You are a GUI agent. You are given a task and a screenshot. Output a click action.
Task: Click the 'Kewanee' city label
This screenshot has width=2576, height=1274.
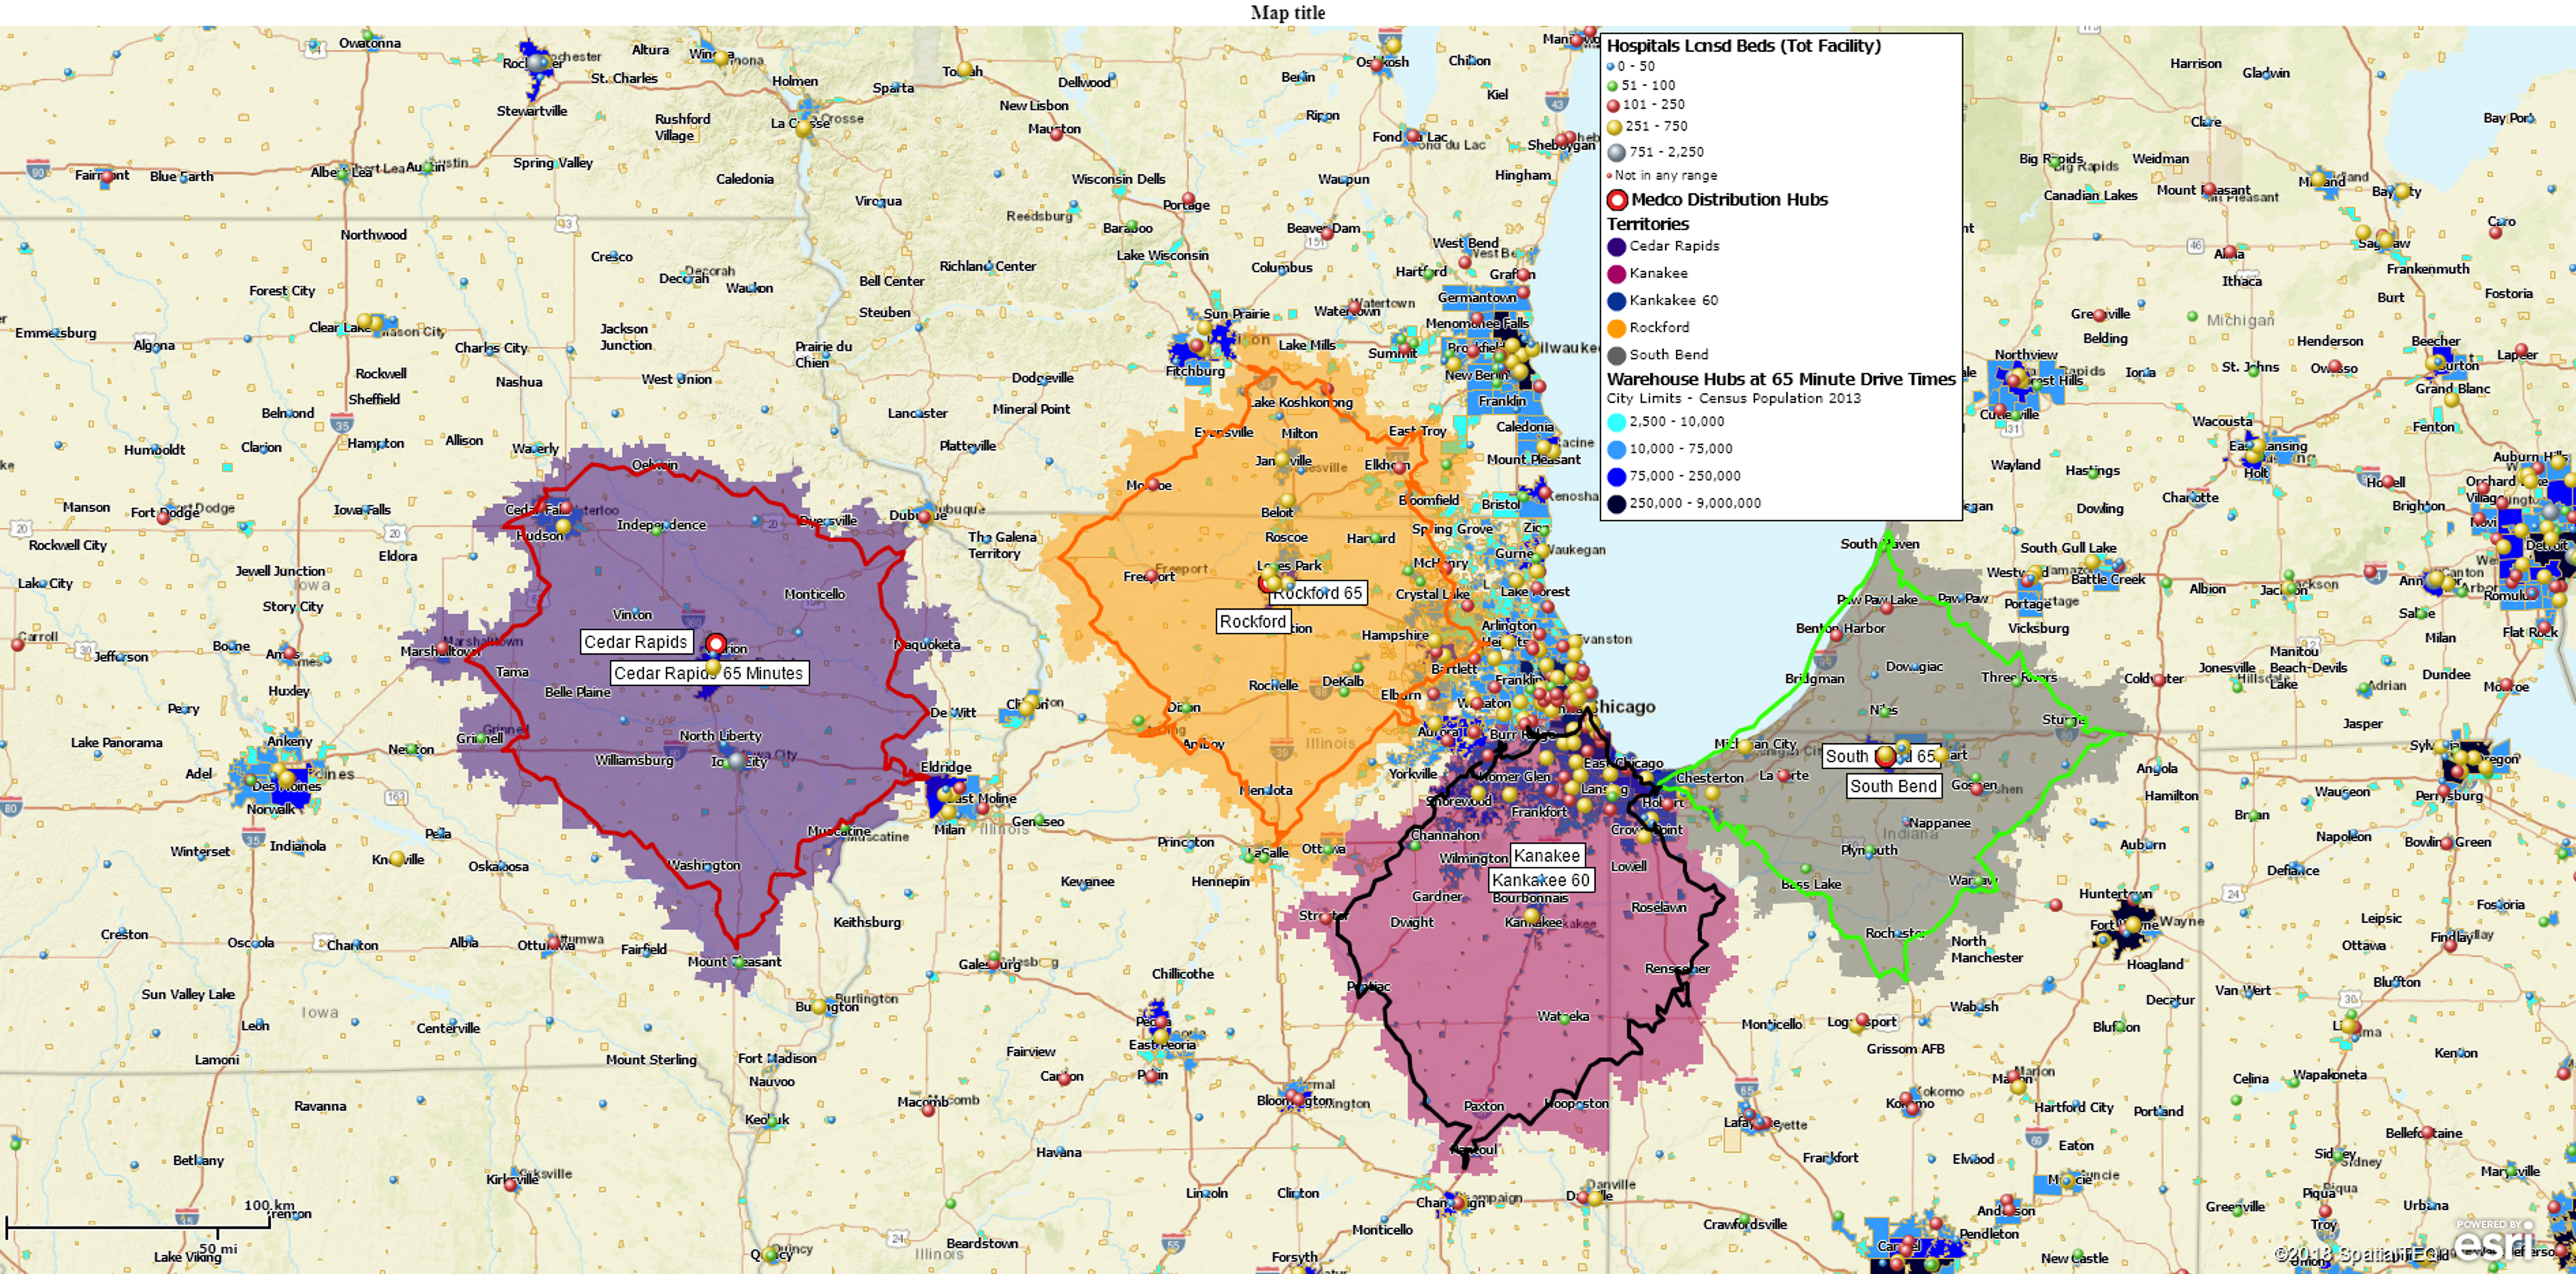coord(1087,882)
